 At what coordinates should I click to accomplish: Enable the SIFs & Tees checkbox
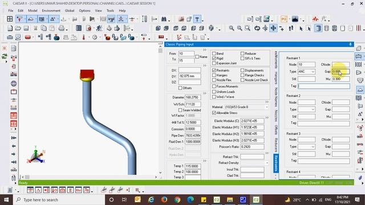[x=242, y=59]
